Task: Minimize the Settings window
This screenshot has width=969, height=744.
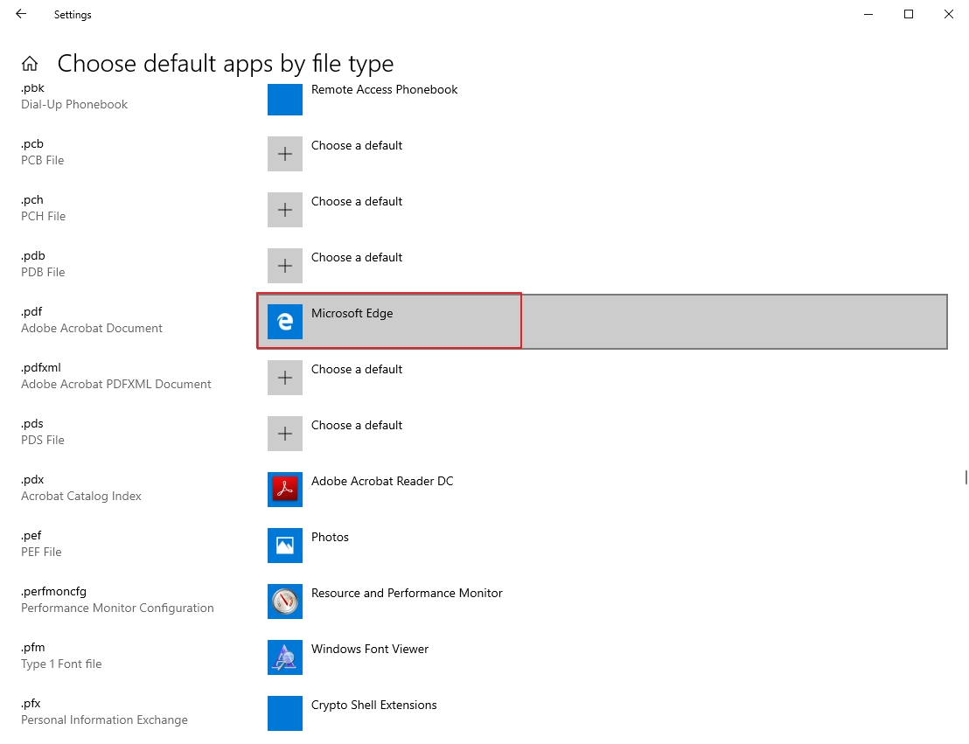Action: pyautogui.click(x=868, y=14)
